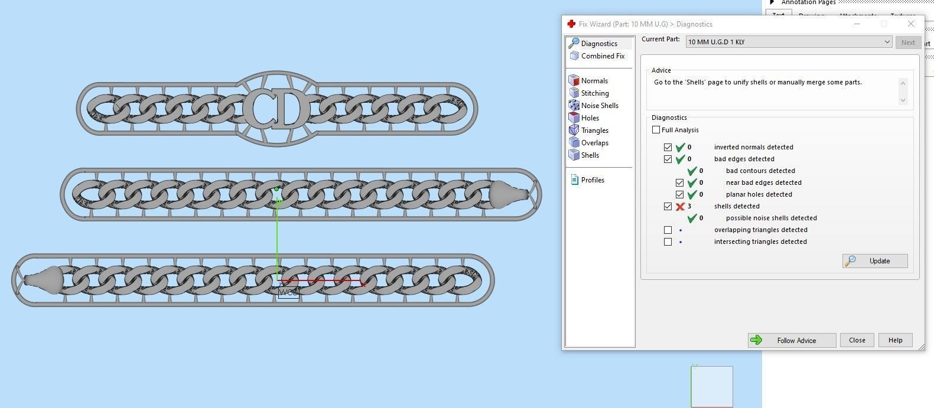Enable the Full Analysis checkbox
Image resolution: width=934 pixels, height=408 pixels.
click(656, 130)
